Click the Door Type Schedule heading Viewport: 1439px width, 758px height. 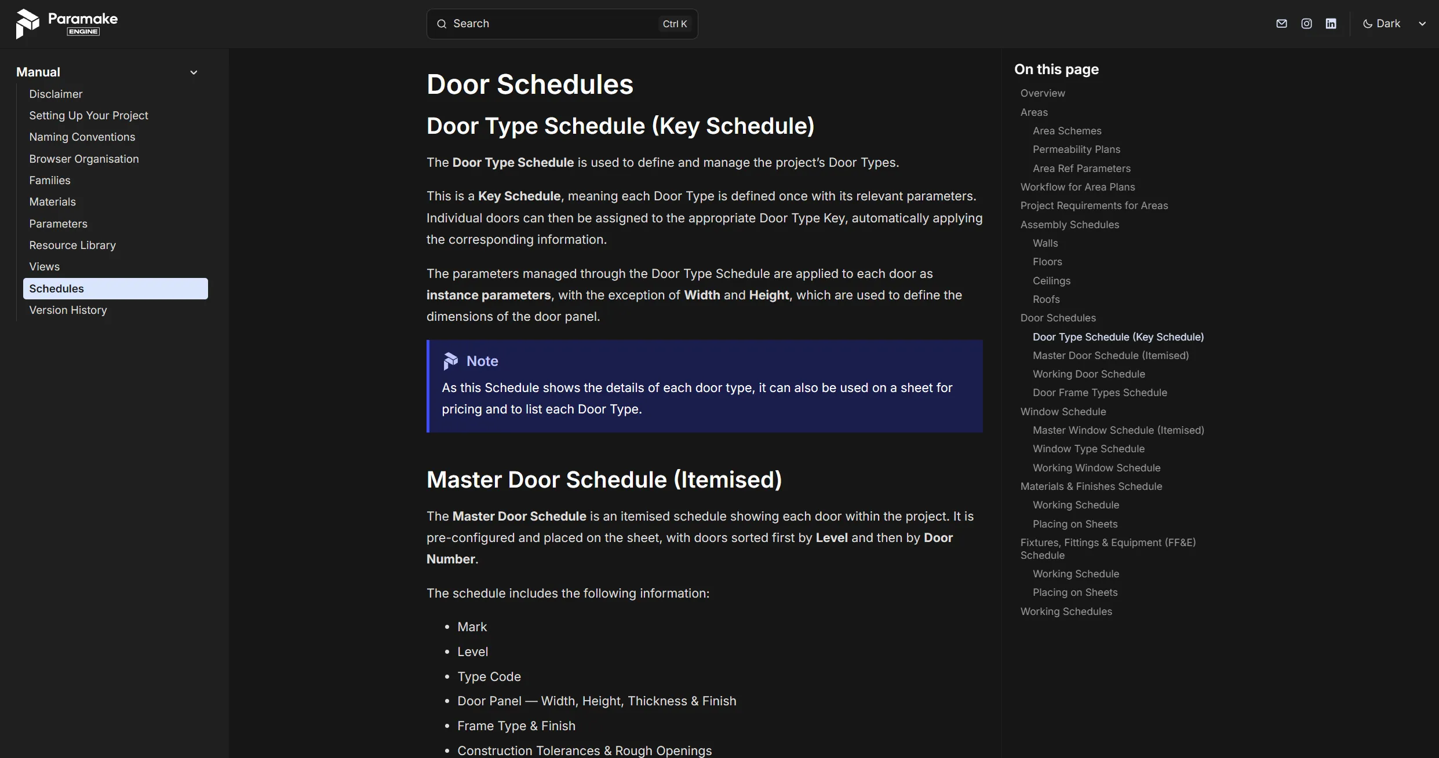pyautogui.click(x=620, y=126)
